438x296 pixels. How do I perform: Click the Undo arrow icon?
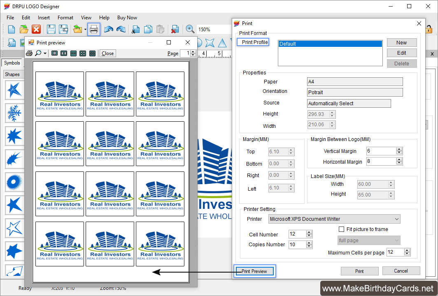click(x=109, y=29)
